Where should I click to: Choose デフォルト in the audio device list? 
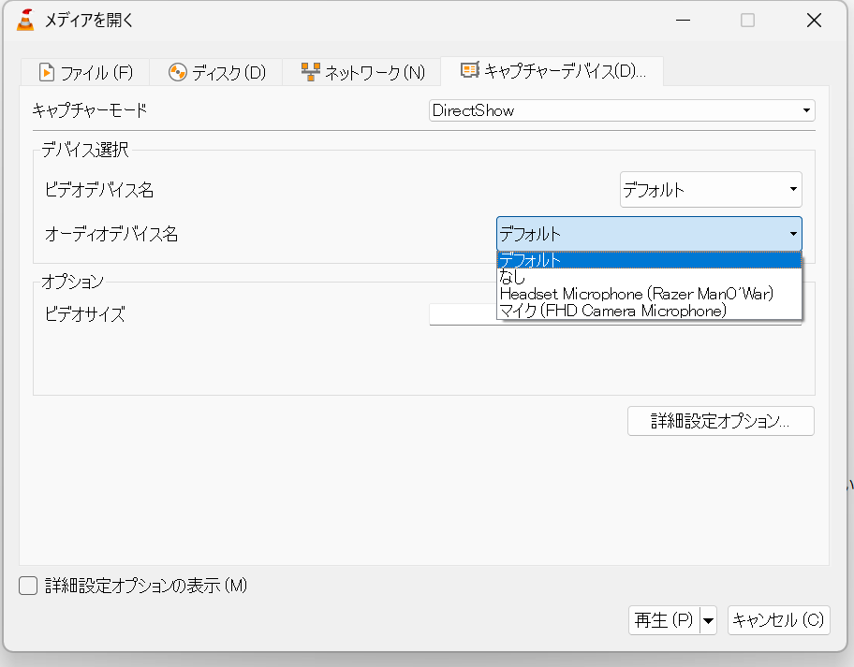530,260
